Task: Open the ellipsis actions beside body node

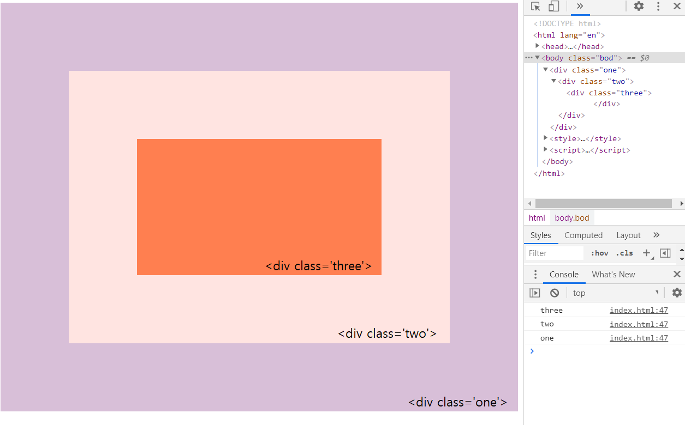Action: [528, 58]
